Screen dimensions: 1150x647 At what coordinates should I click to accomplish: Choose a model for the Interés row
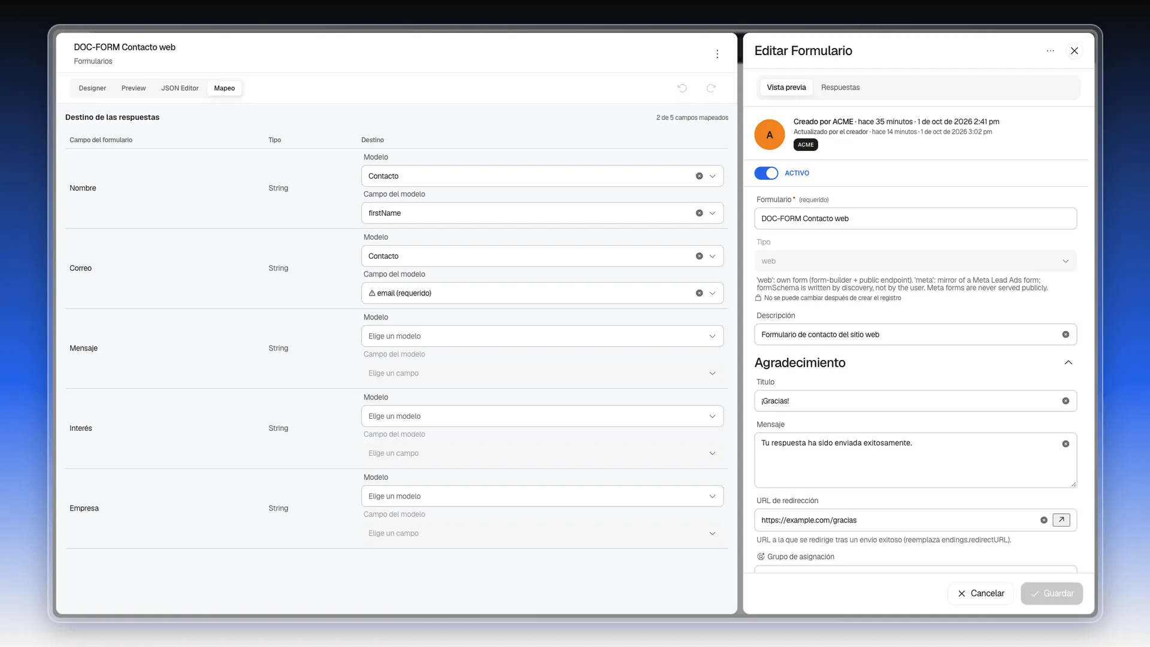[542, 416]
